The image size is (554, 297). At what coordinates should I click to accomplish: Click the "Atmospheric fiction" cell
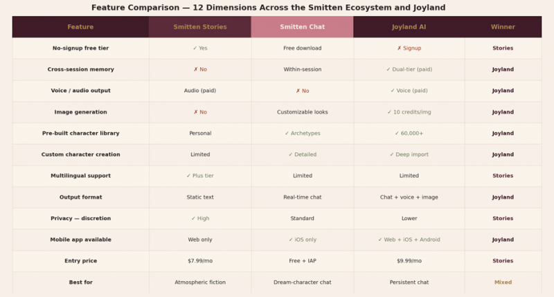(199, 282)
